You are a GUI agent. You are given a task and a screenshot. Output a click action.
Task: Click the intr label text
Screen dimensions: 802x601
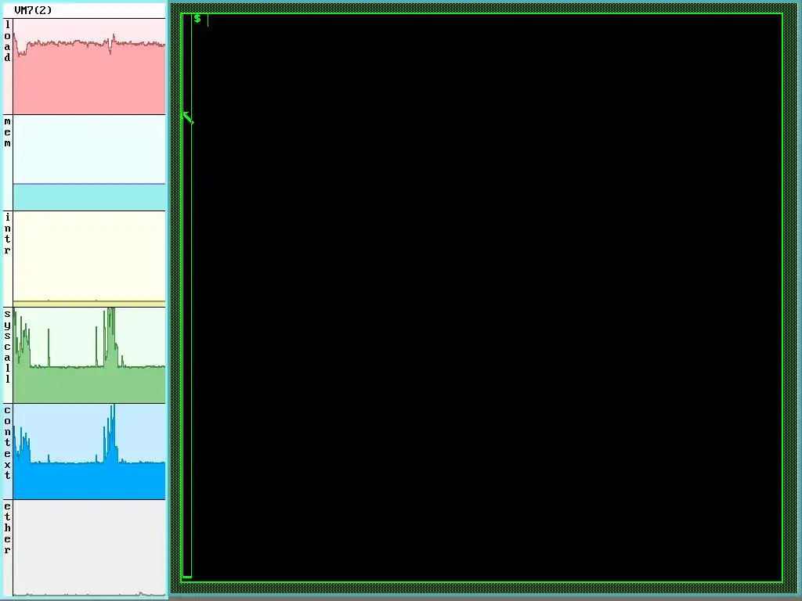(7, 234)
